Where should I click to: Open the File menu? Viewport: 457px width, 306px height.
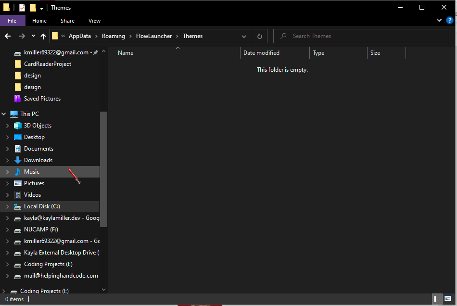coord(13,20)
